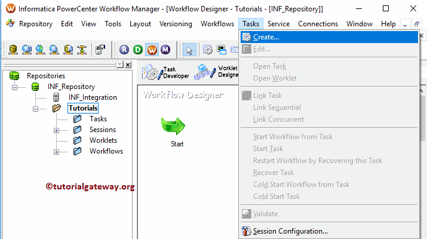427x239 pixels.
Task: Select the Sessions node label
Action: click(103, 130)
